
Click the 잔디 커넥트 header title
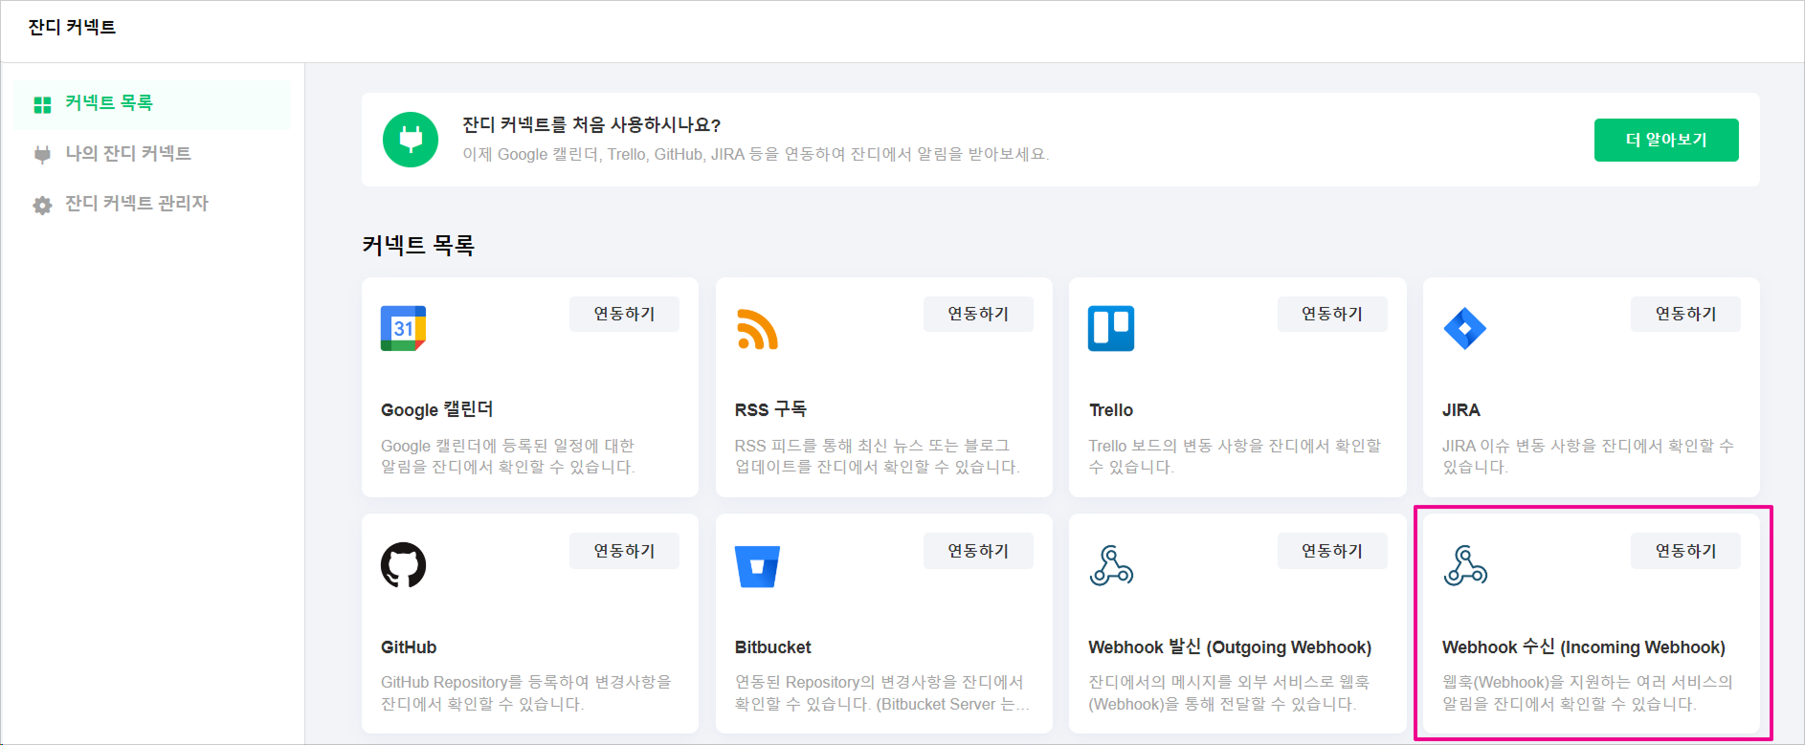tap(72, 28)
